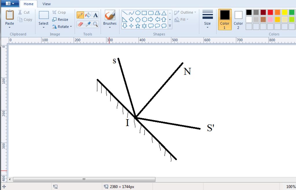Choose the Rectangle shape
Viewport: 296px width, 190px height.
pyautogui.click(x=144, y=13)
